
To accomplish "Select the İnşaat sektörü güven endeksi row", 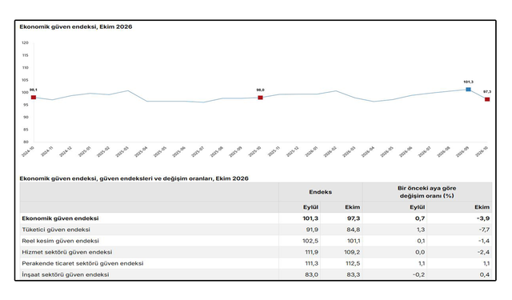I will click(256, 274).
